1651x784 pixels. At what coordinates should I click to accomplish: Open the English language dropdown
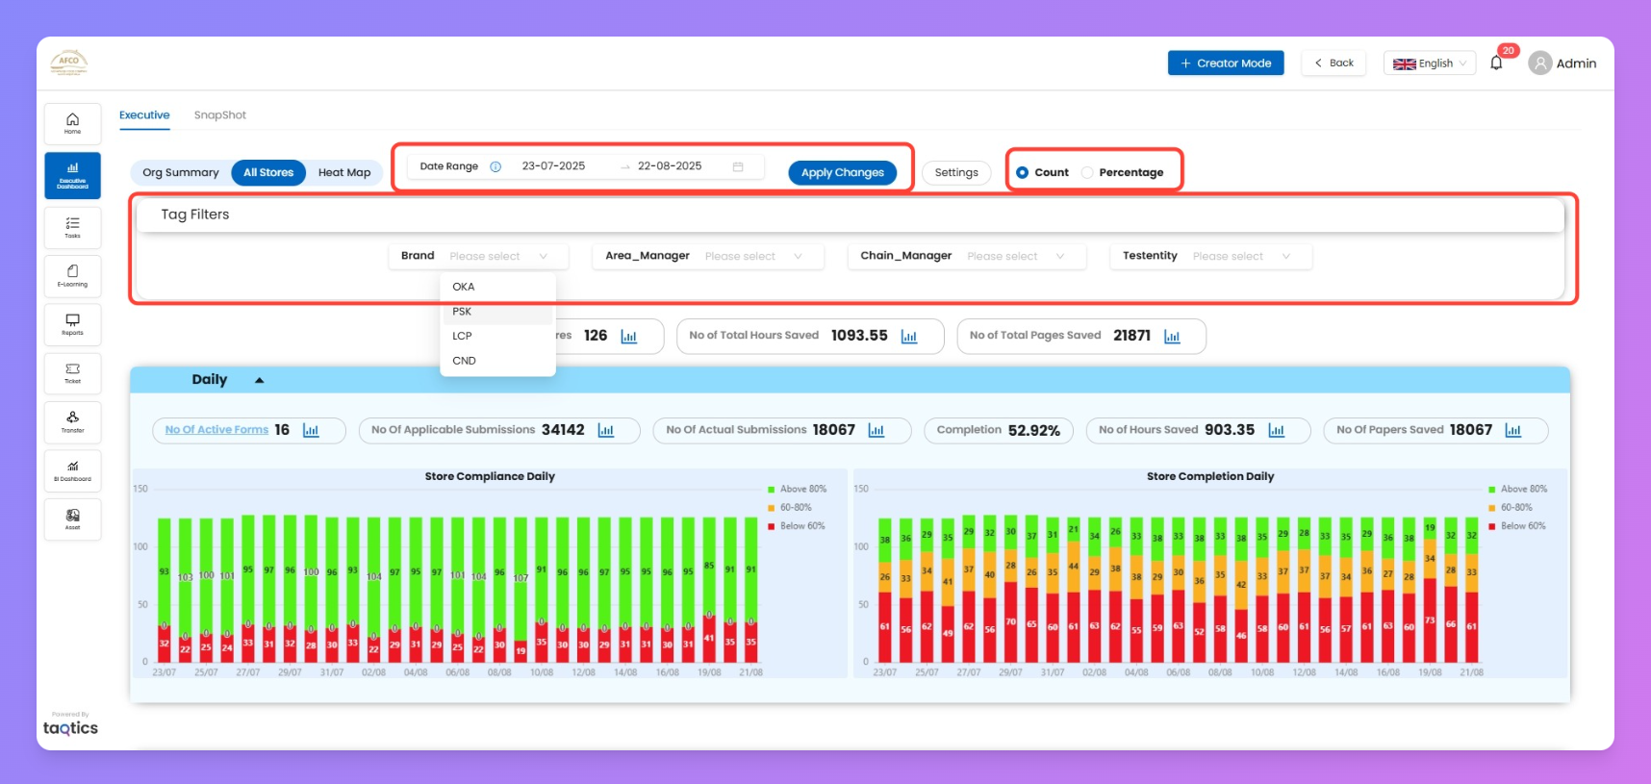pyautogui.click(x=1429, y=63)
